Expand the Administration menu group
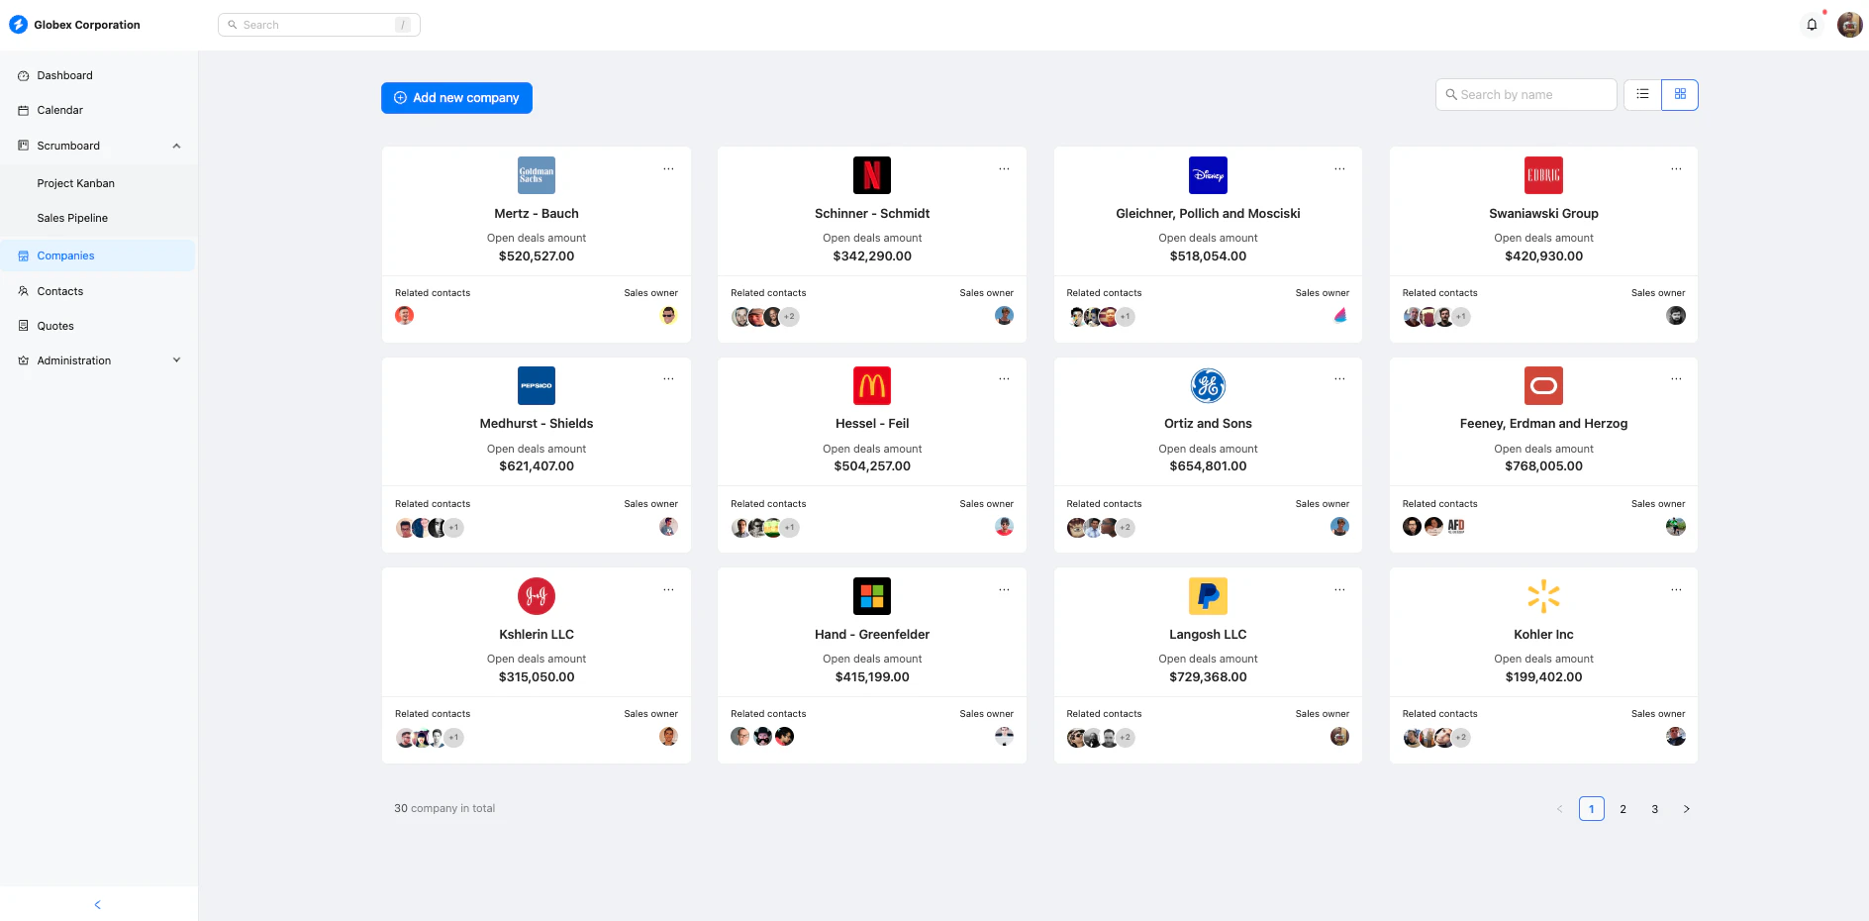Image resolution: width=1869 pixels, height=921 pixels. click(x=176, y=360)
